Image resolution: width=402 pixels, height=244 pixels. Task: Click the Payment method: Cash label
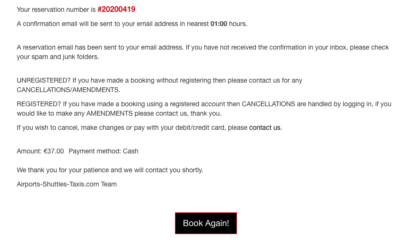point(103,151)
